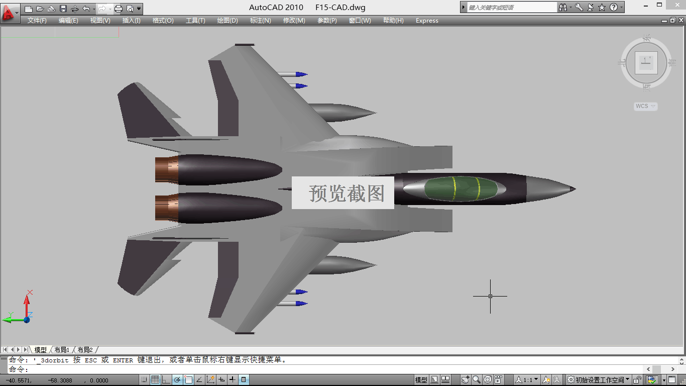The image size is (686, 386).
Task: Toggle Dynamic Input in status bar
Action: tap(221, 380)
